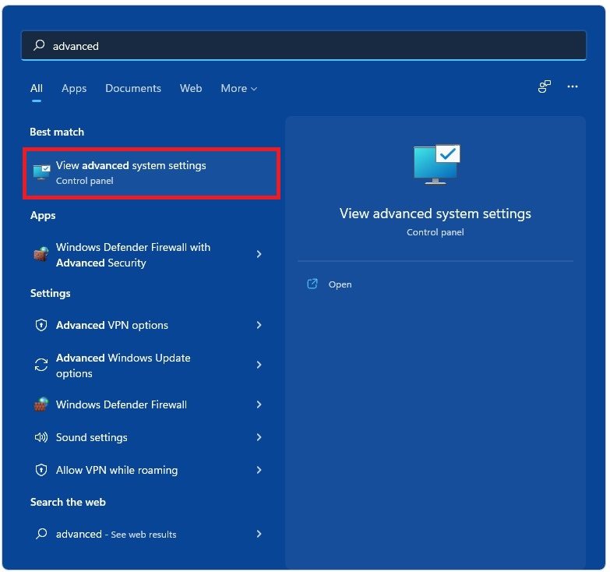Screen dimensions: 610x572
Task: Click the Best match heading
Action: point(57,132)
